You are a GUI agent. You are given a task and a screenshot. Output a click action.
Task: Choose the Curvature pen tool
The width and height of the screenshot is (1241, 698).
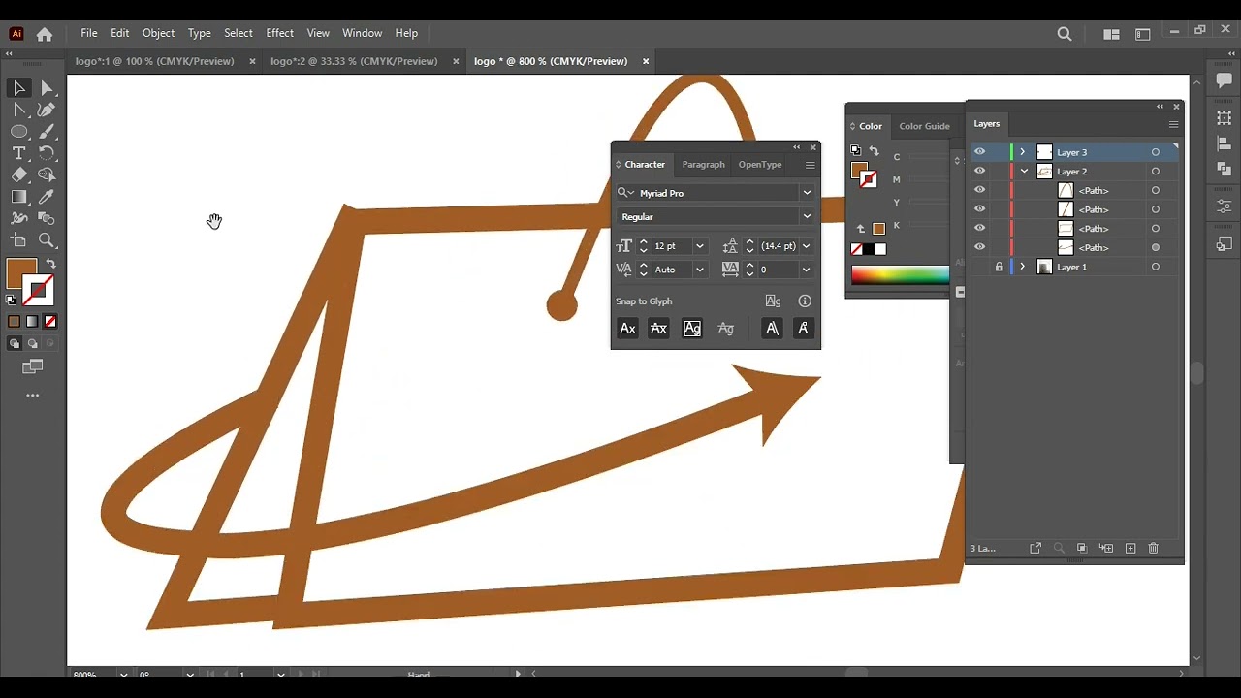coord(47,111)
